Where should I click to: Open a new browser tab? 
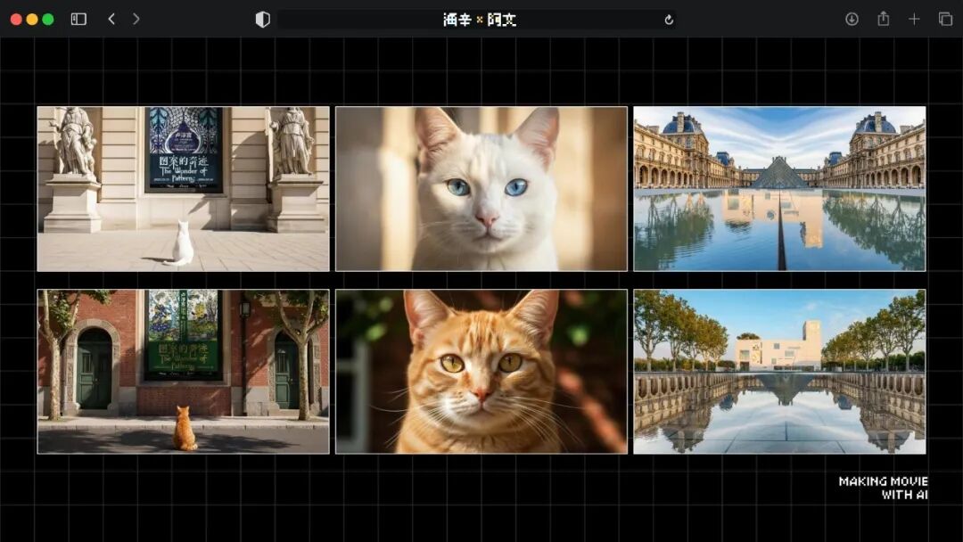(914, 18)
